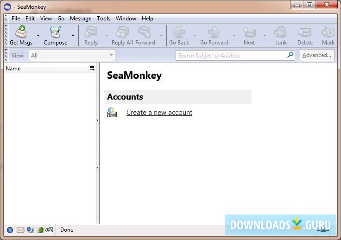
Task: Open Address Book from the status bar icon
Action: (x=40, y=230)
